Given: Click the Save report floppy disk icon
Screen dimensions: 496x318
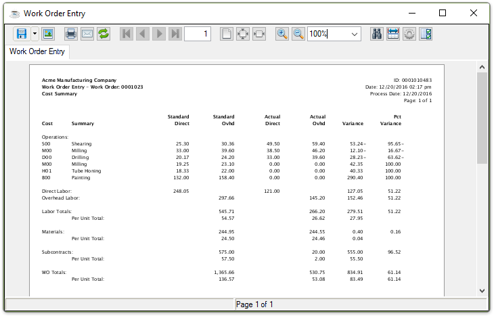Looking at the screenshot, I should coord(21,34).
